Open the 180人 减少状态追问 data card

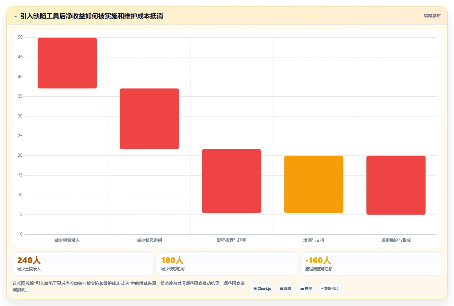pos(227,263)
